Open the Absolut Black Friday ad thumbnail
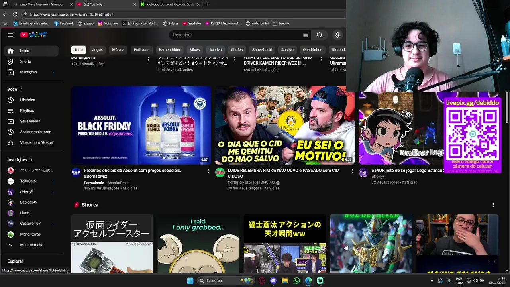510x287 pixels. click(141, 125)
